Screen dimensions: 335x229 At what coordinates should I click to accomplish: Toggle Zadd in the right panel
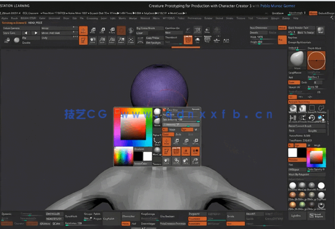click(294, 82)
